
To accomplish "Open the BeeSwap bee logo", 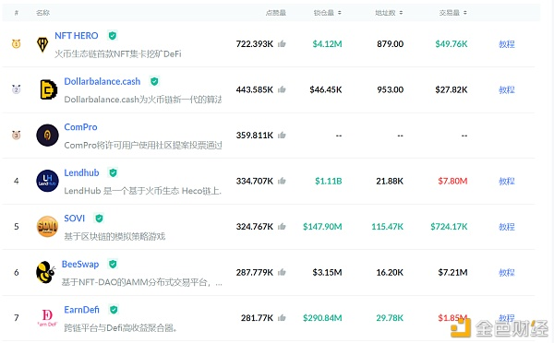I will tap(46, 272).
